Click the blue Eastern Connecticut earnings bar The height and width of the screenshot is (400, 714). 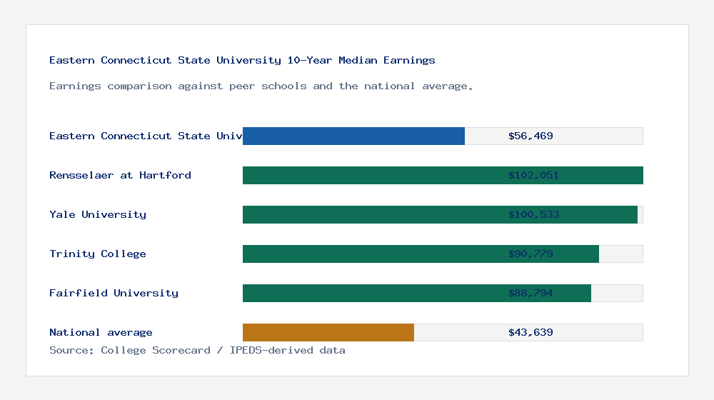354,136
